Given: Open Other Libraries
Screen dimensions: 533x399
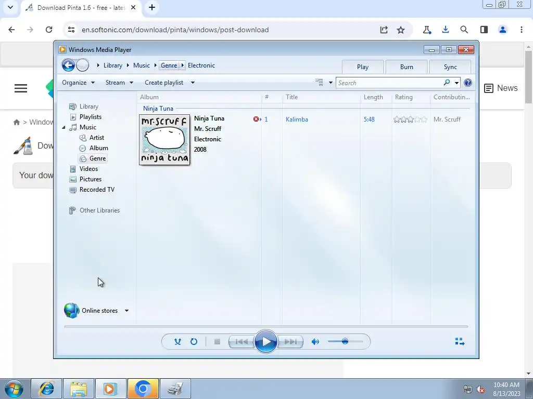Looking at the screenshot, I should 99,210.
